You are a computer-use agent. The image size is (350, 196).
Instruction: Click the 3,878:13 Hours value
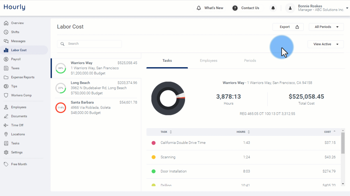point(228,97)
